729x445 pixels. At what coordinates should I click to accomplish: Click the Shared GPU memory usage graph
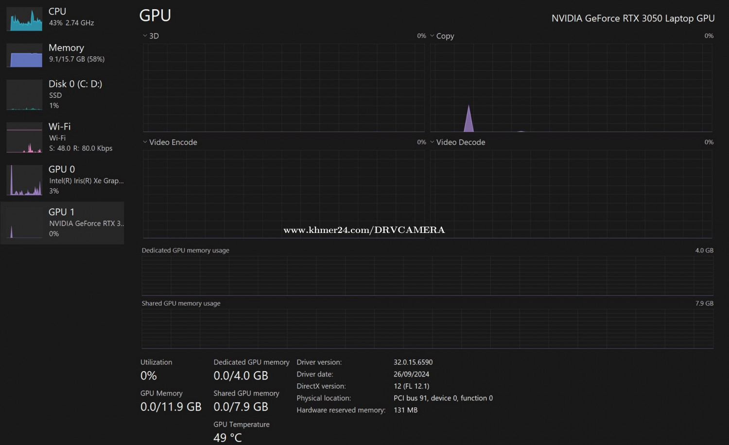(428, 329)
